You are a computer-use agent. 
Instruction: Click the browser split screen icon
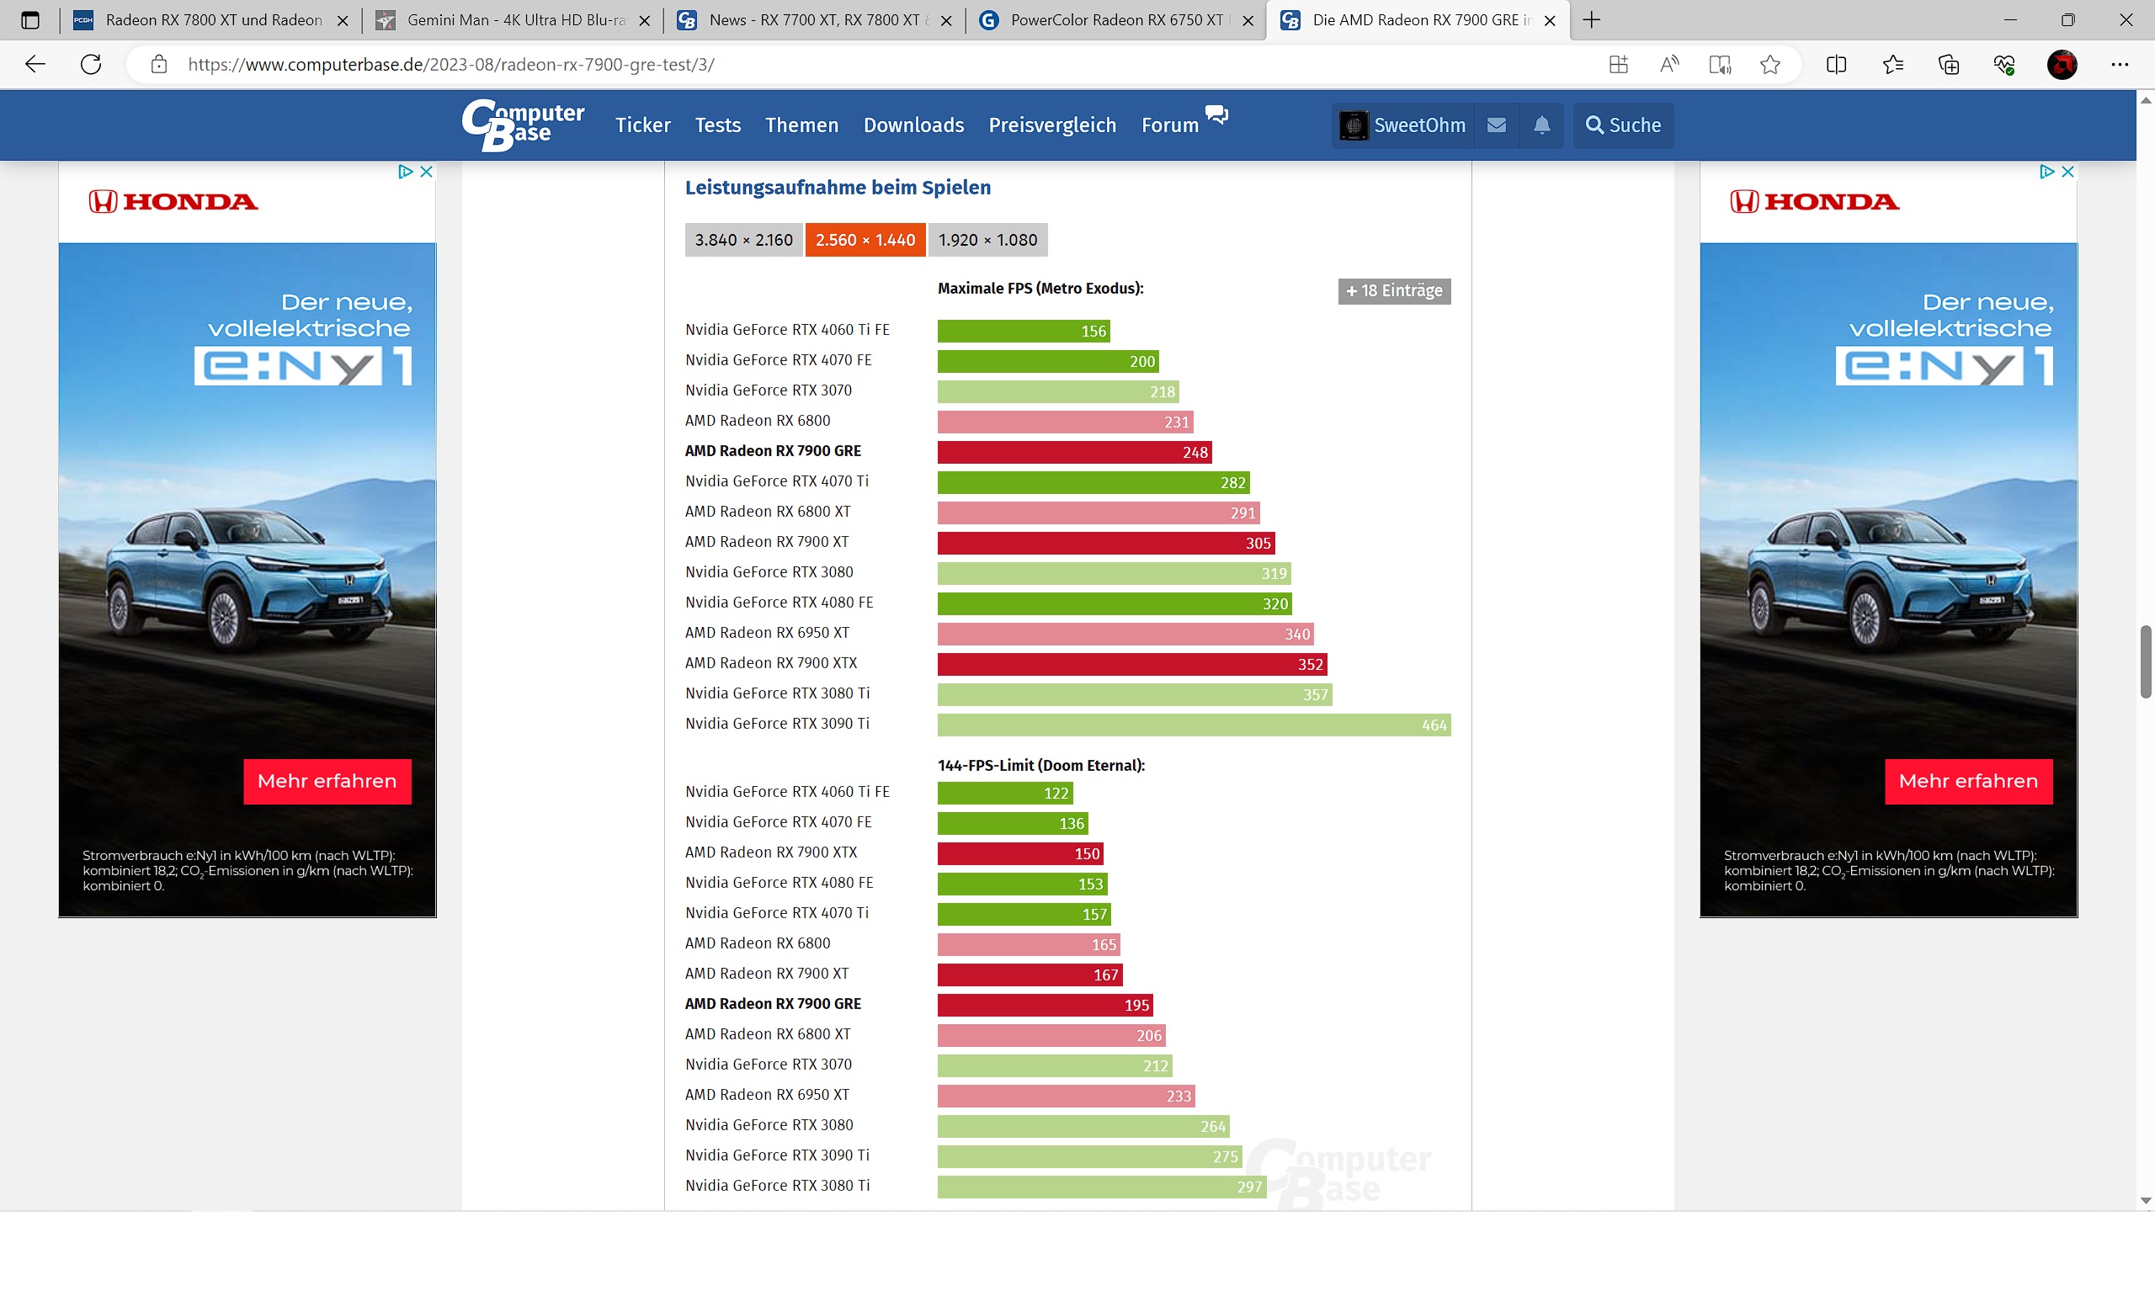tap(1835, 65)
